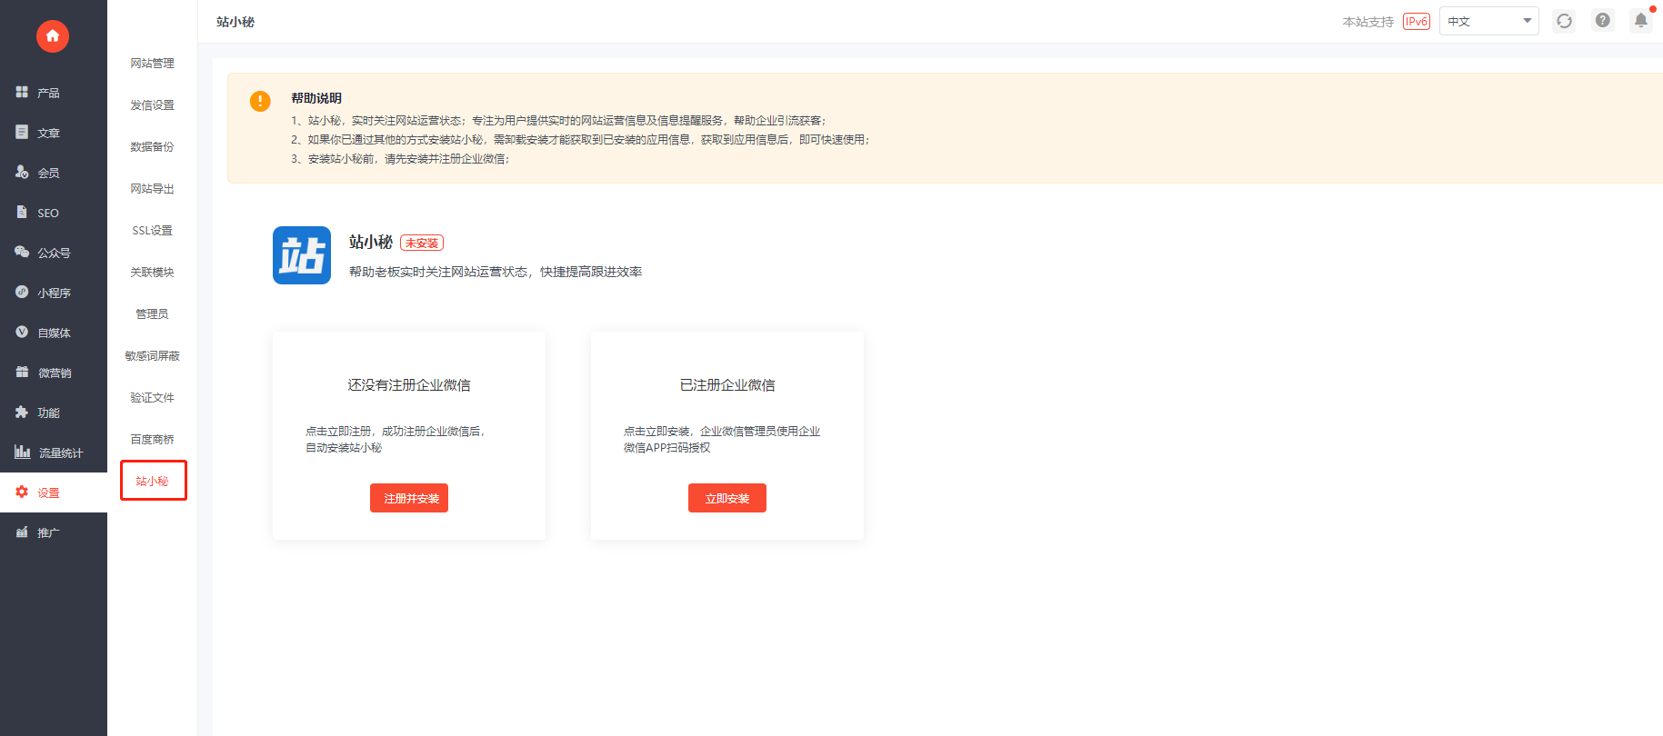
Task: Click the 站小秘 blue app logo
Action: [302, 255]
